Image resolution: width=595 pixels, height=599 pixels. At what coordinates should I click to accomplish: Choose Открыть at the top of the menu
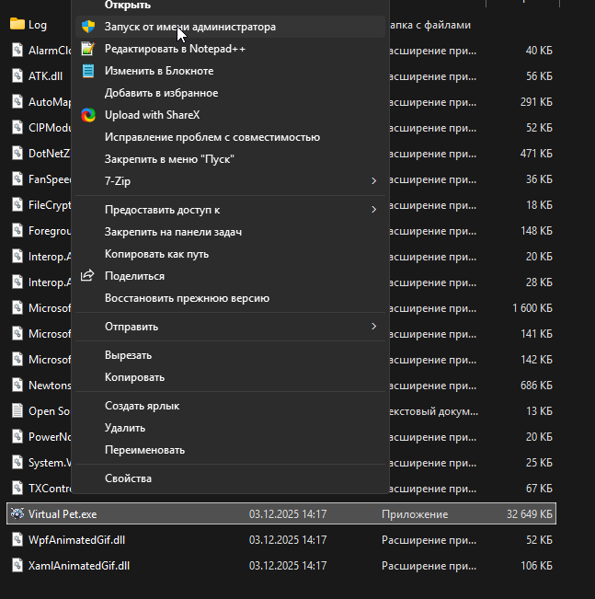[x=128, y=6]
